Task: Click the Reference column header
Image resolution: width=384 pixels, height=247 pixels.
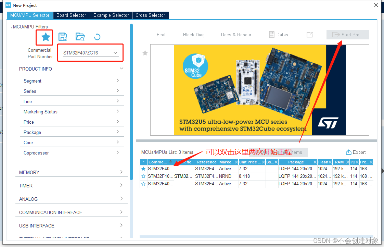Action: click(x=207, y=162)
